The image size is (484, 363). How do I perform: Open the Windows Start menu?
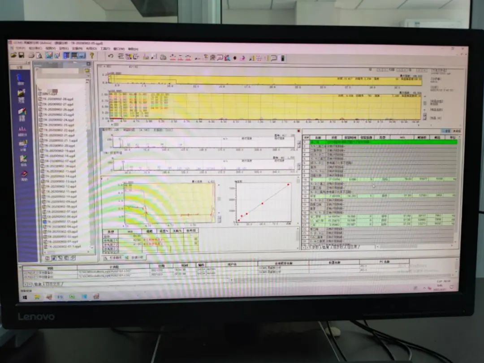tap(25, 296)
